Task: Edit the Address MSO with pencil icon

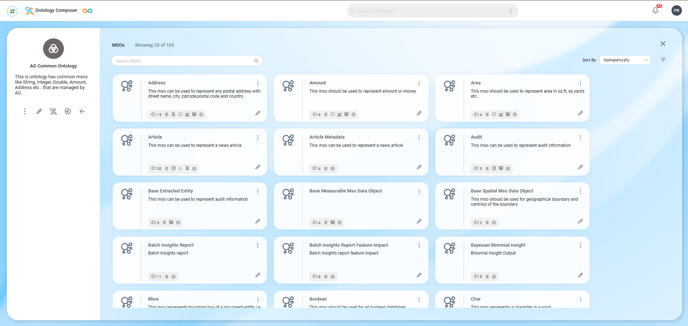Action: click(x=258, y=113)
